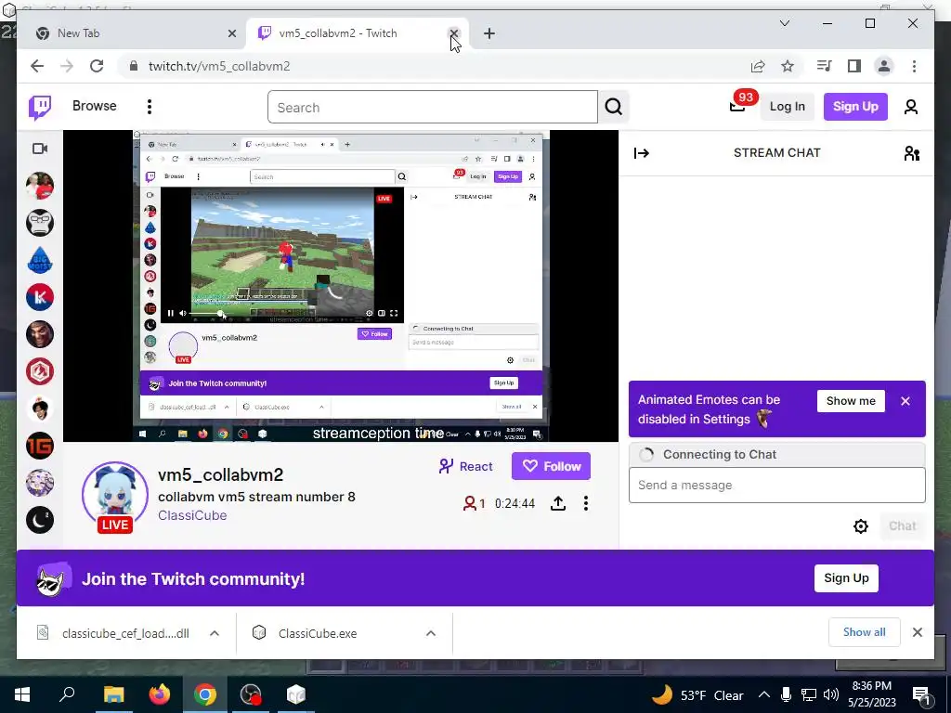The width and height of the screenshot is (951, 713).
Task: Go back with the browser back arrow
Action: tap(37, 66)
